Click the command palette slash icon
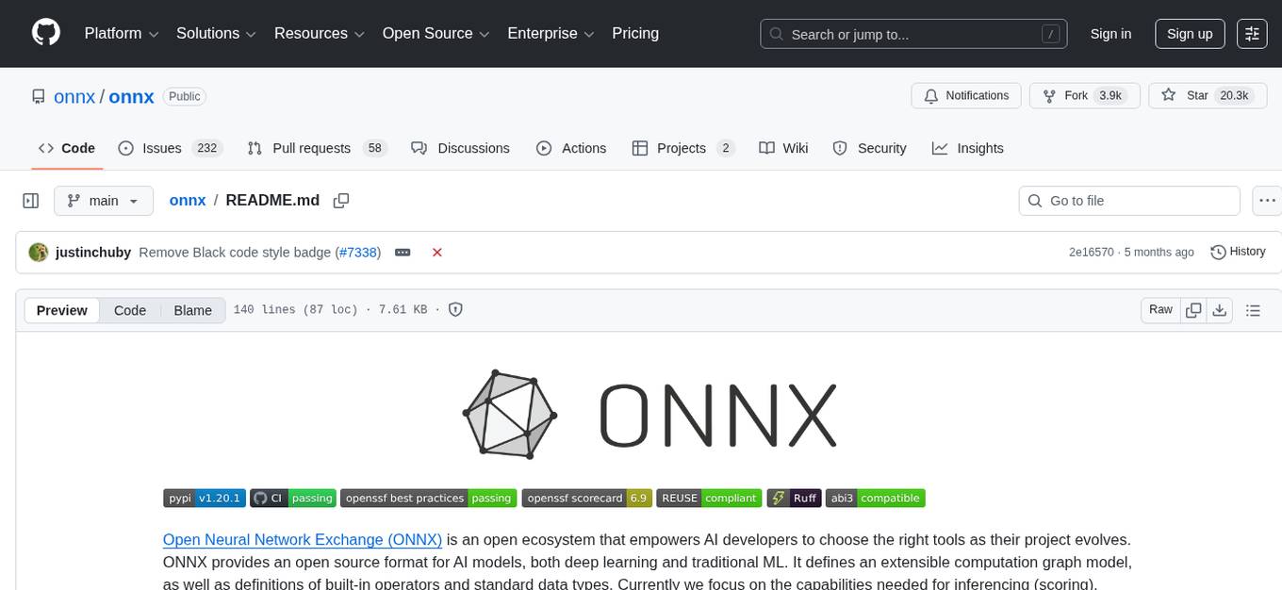Viewport: 1282px width, 590px height. [x=1050, y=34]
